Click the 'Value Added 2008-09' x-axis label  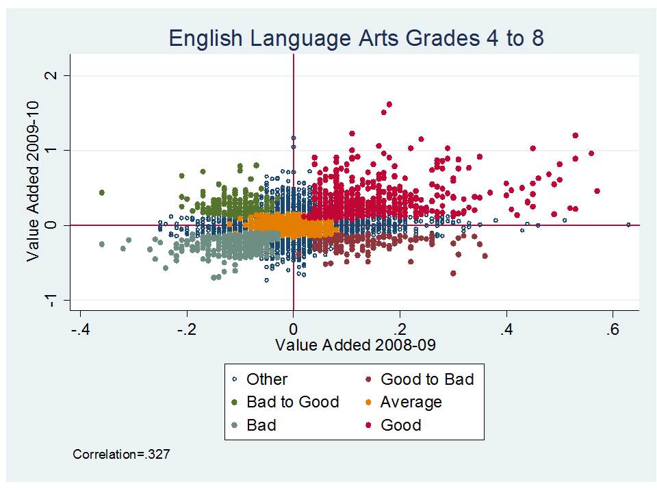tap(355, 346)
